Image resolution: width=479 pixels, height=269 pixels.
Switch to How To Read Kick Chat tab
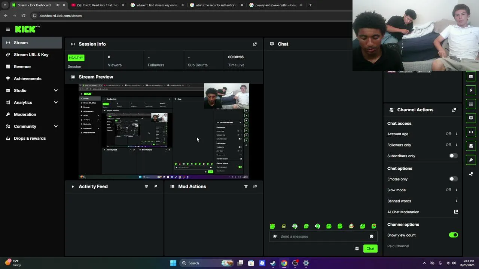[98, 5]
